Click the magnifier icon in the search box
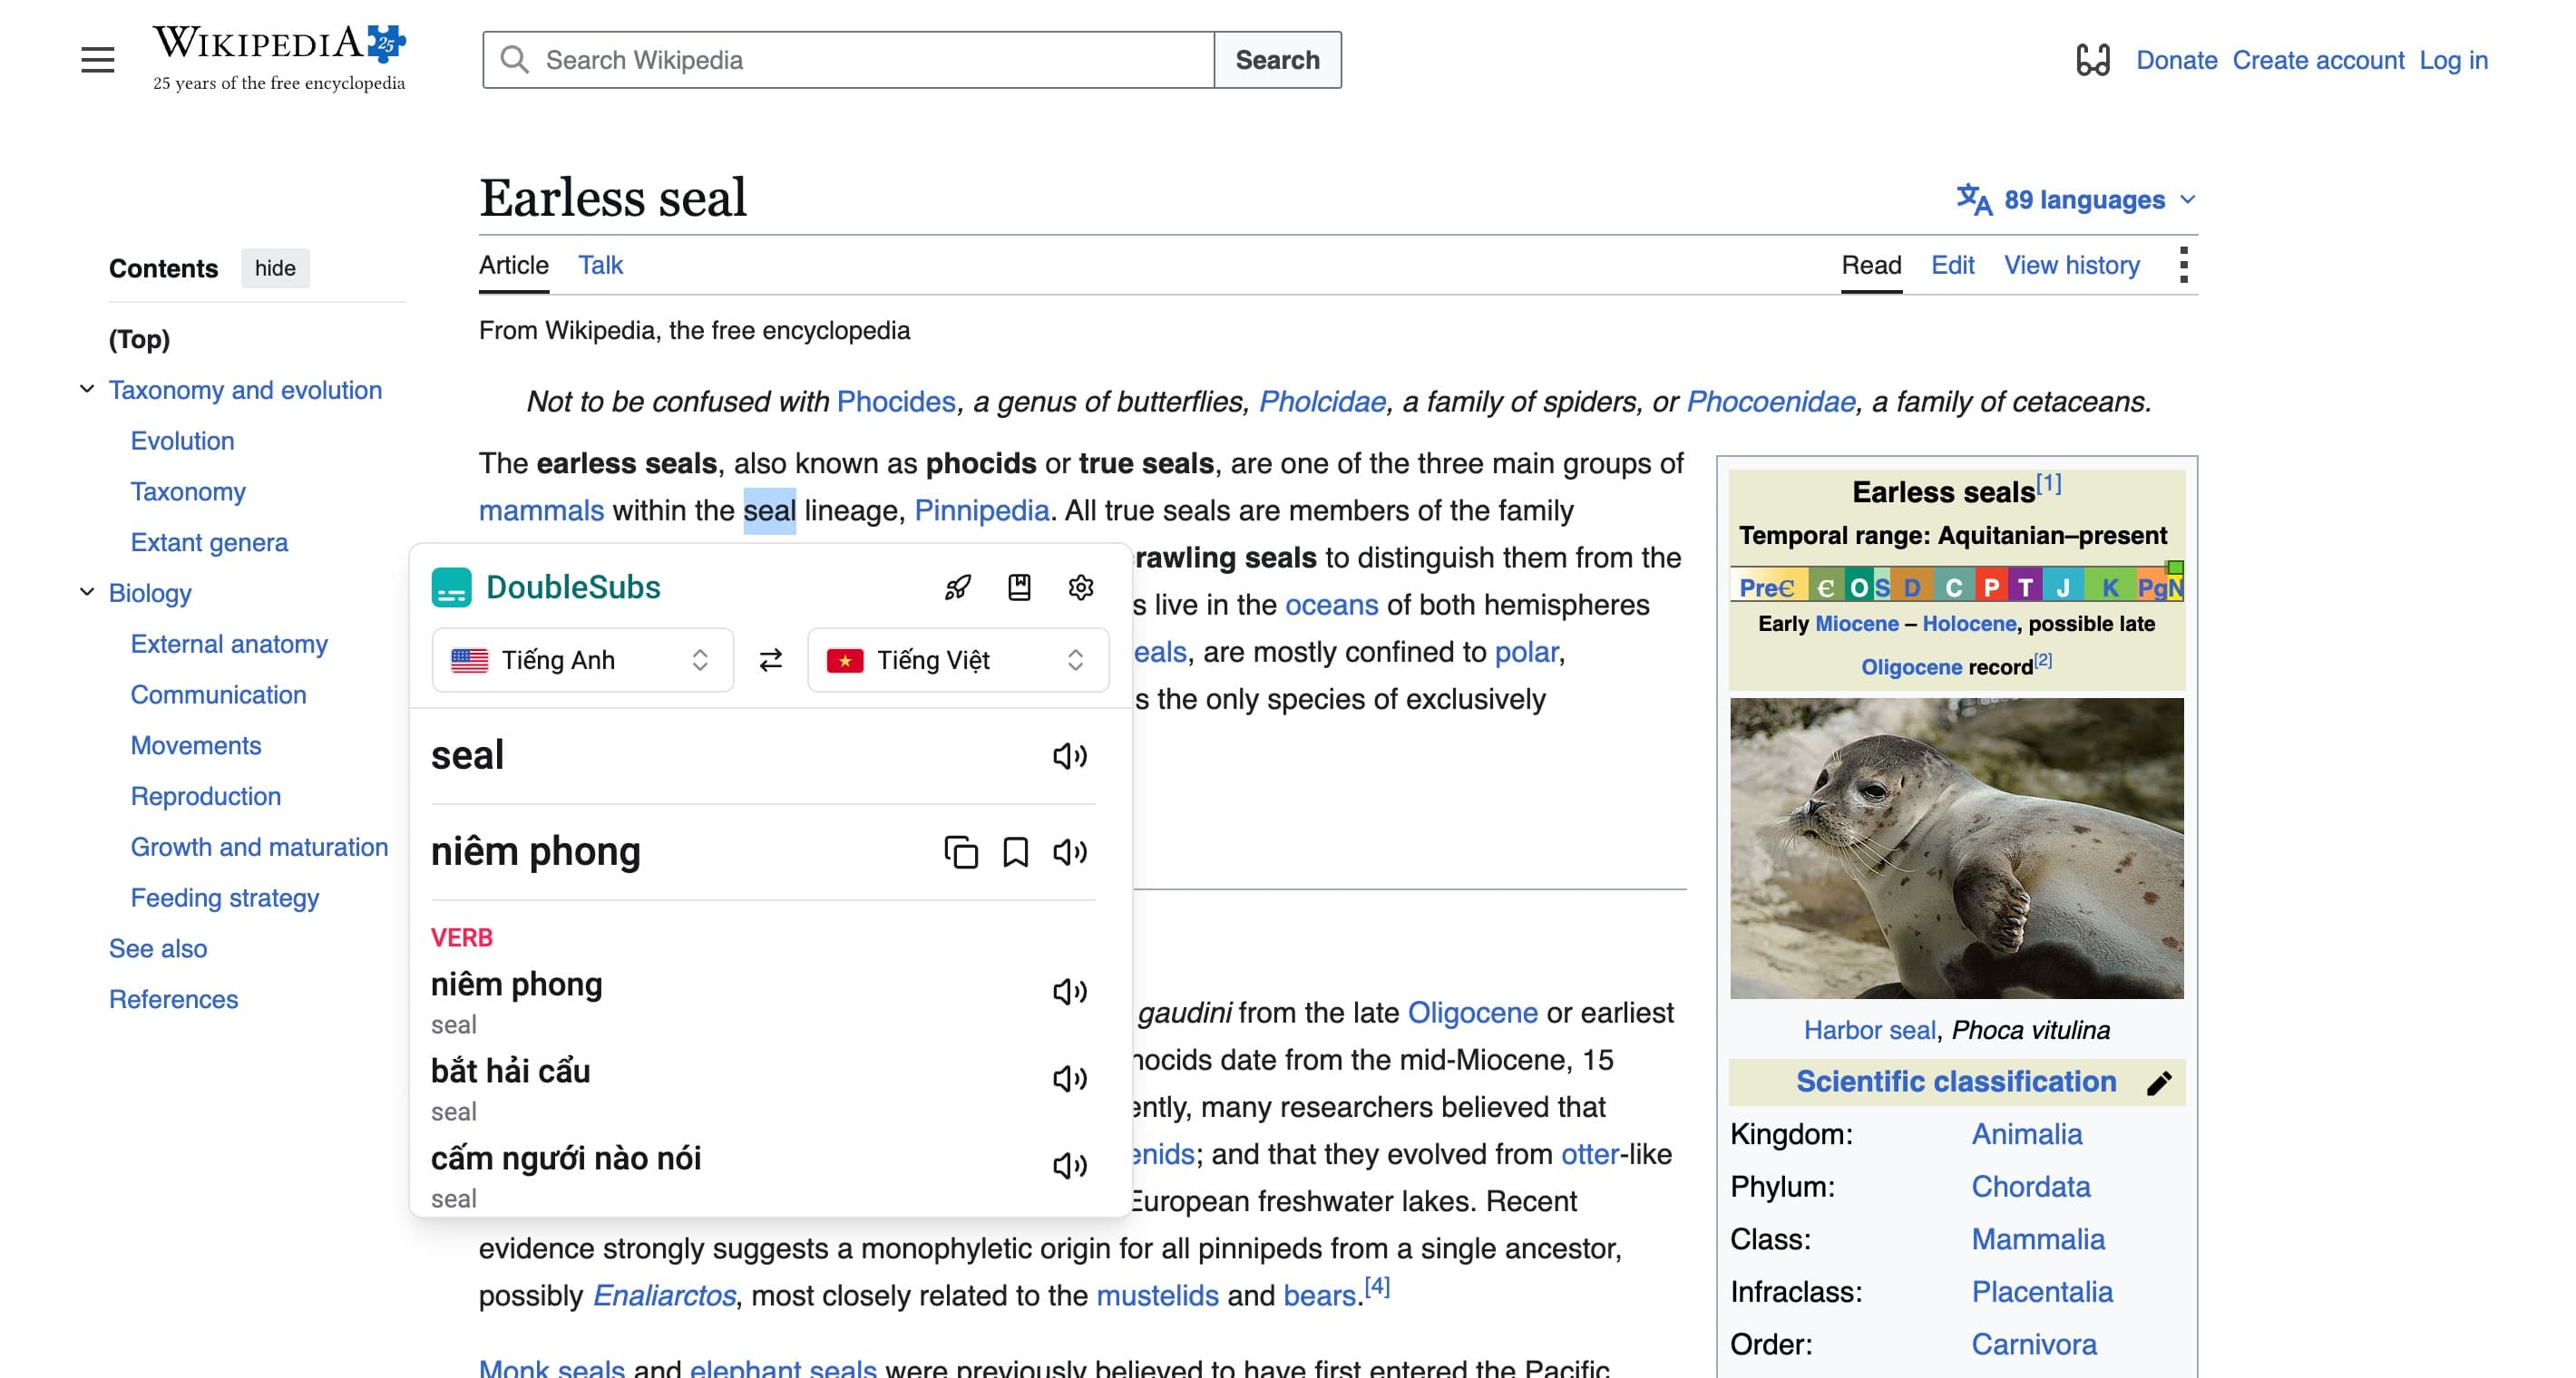 [514, 60]
